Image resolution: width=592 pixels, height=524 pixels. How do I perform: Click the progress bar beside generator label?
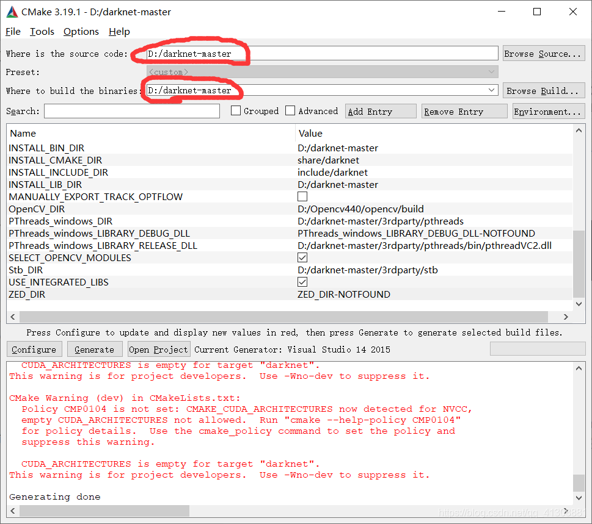(x=538, y=349)
